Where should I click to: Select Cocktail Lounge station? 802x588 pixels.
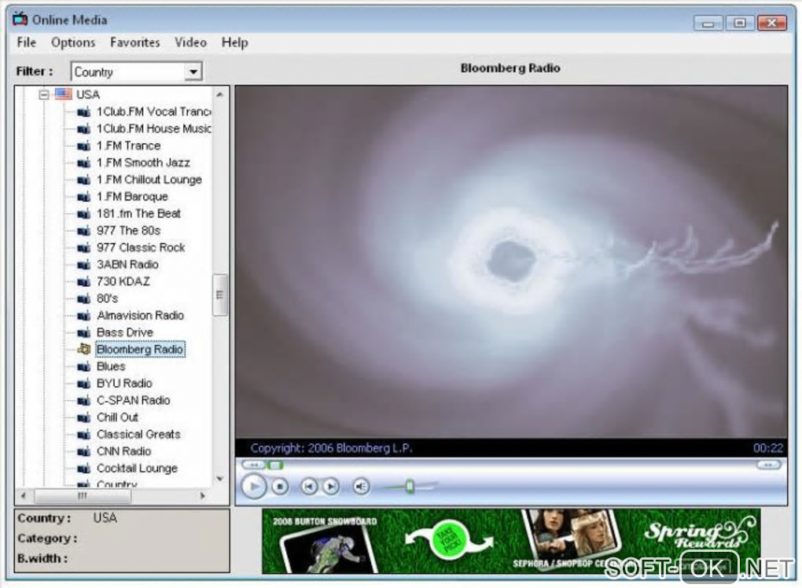pyautogui.click(x=137, y=469)
